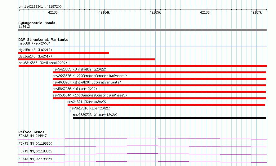Select the esv2663676 1000GenomesConsortiumPhase1 bar
Image resolution: width=276 pixels, height=166 pixels.
click(x=159, y=79)
